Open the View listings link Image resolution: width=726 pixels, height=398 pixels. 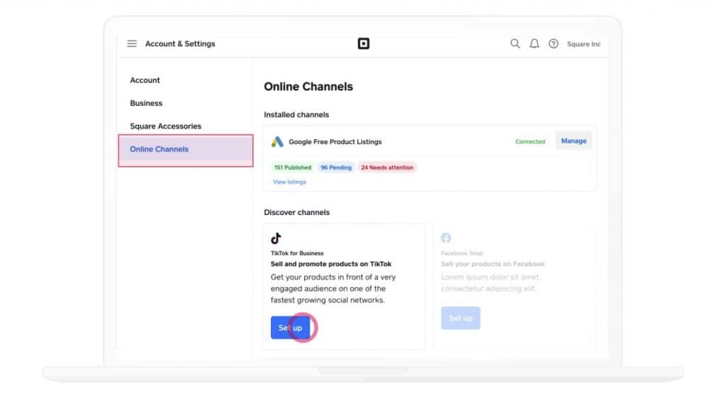289,182
